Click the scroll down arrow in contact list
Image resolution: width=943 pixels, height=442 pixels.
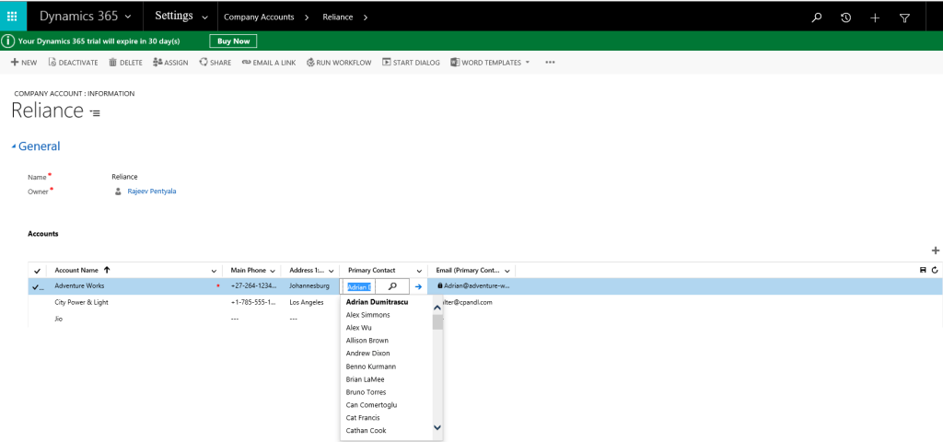coord(437,427)
